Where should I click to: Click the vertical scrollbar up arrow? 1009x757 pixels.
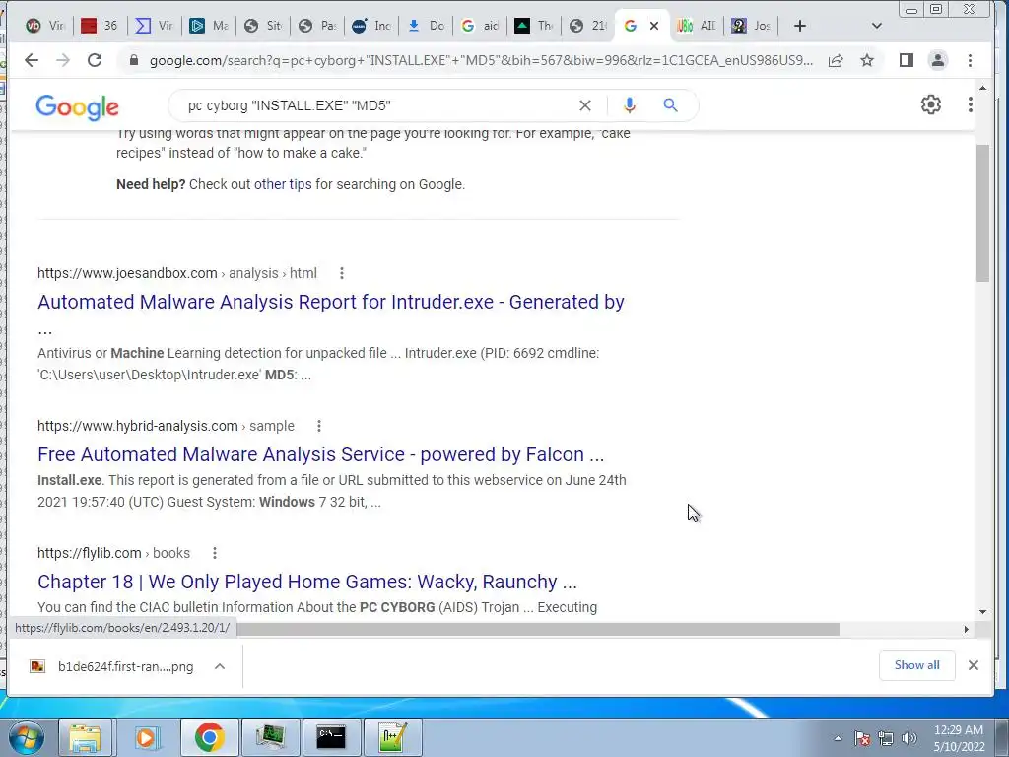[x=982, y=88]
